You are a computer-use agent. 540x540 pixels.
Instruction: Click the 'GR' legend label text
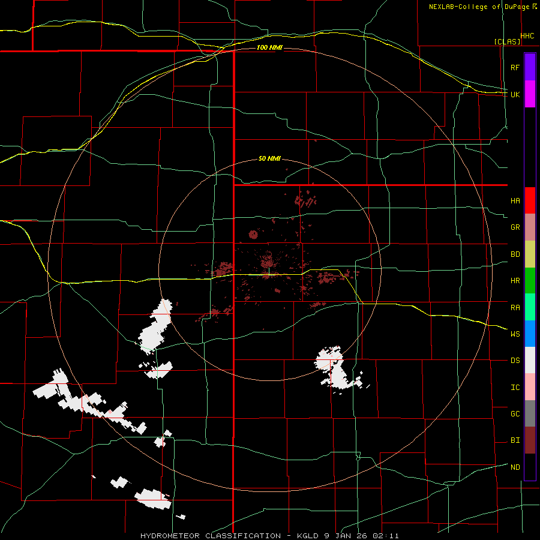click(x=515, y=227)
